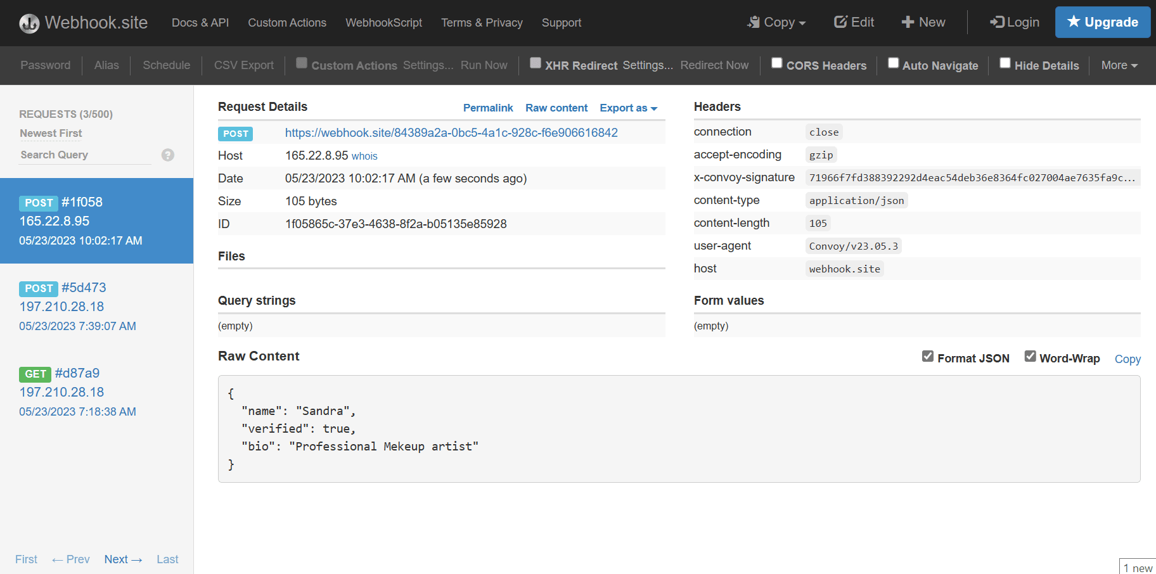
Task: Click the Upgrade star button
Action: [x=1102, y=22]
